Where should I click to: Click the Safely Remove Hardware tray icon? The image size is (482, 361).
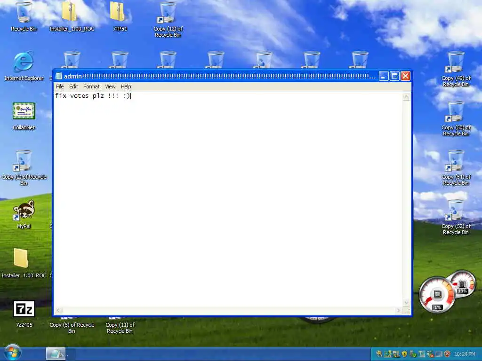[x=413, y=354]
